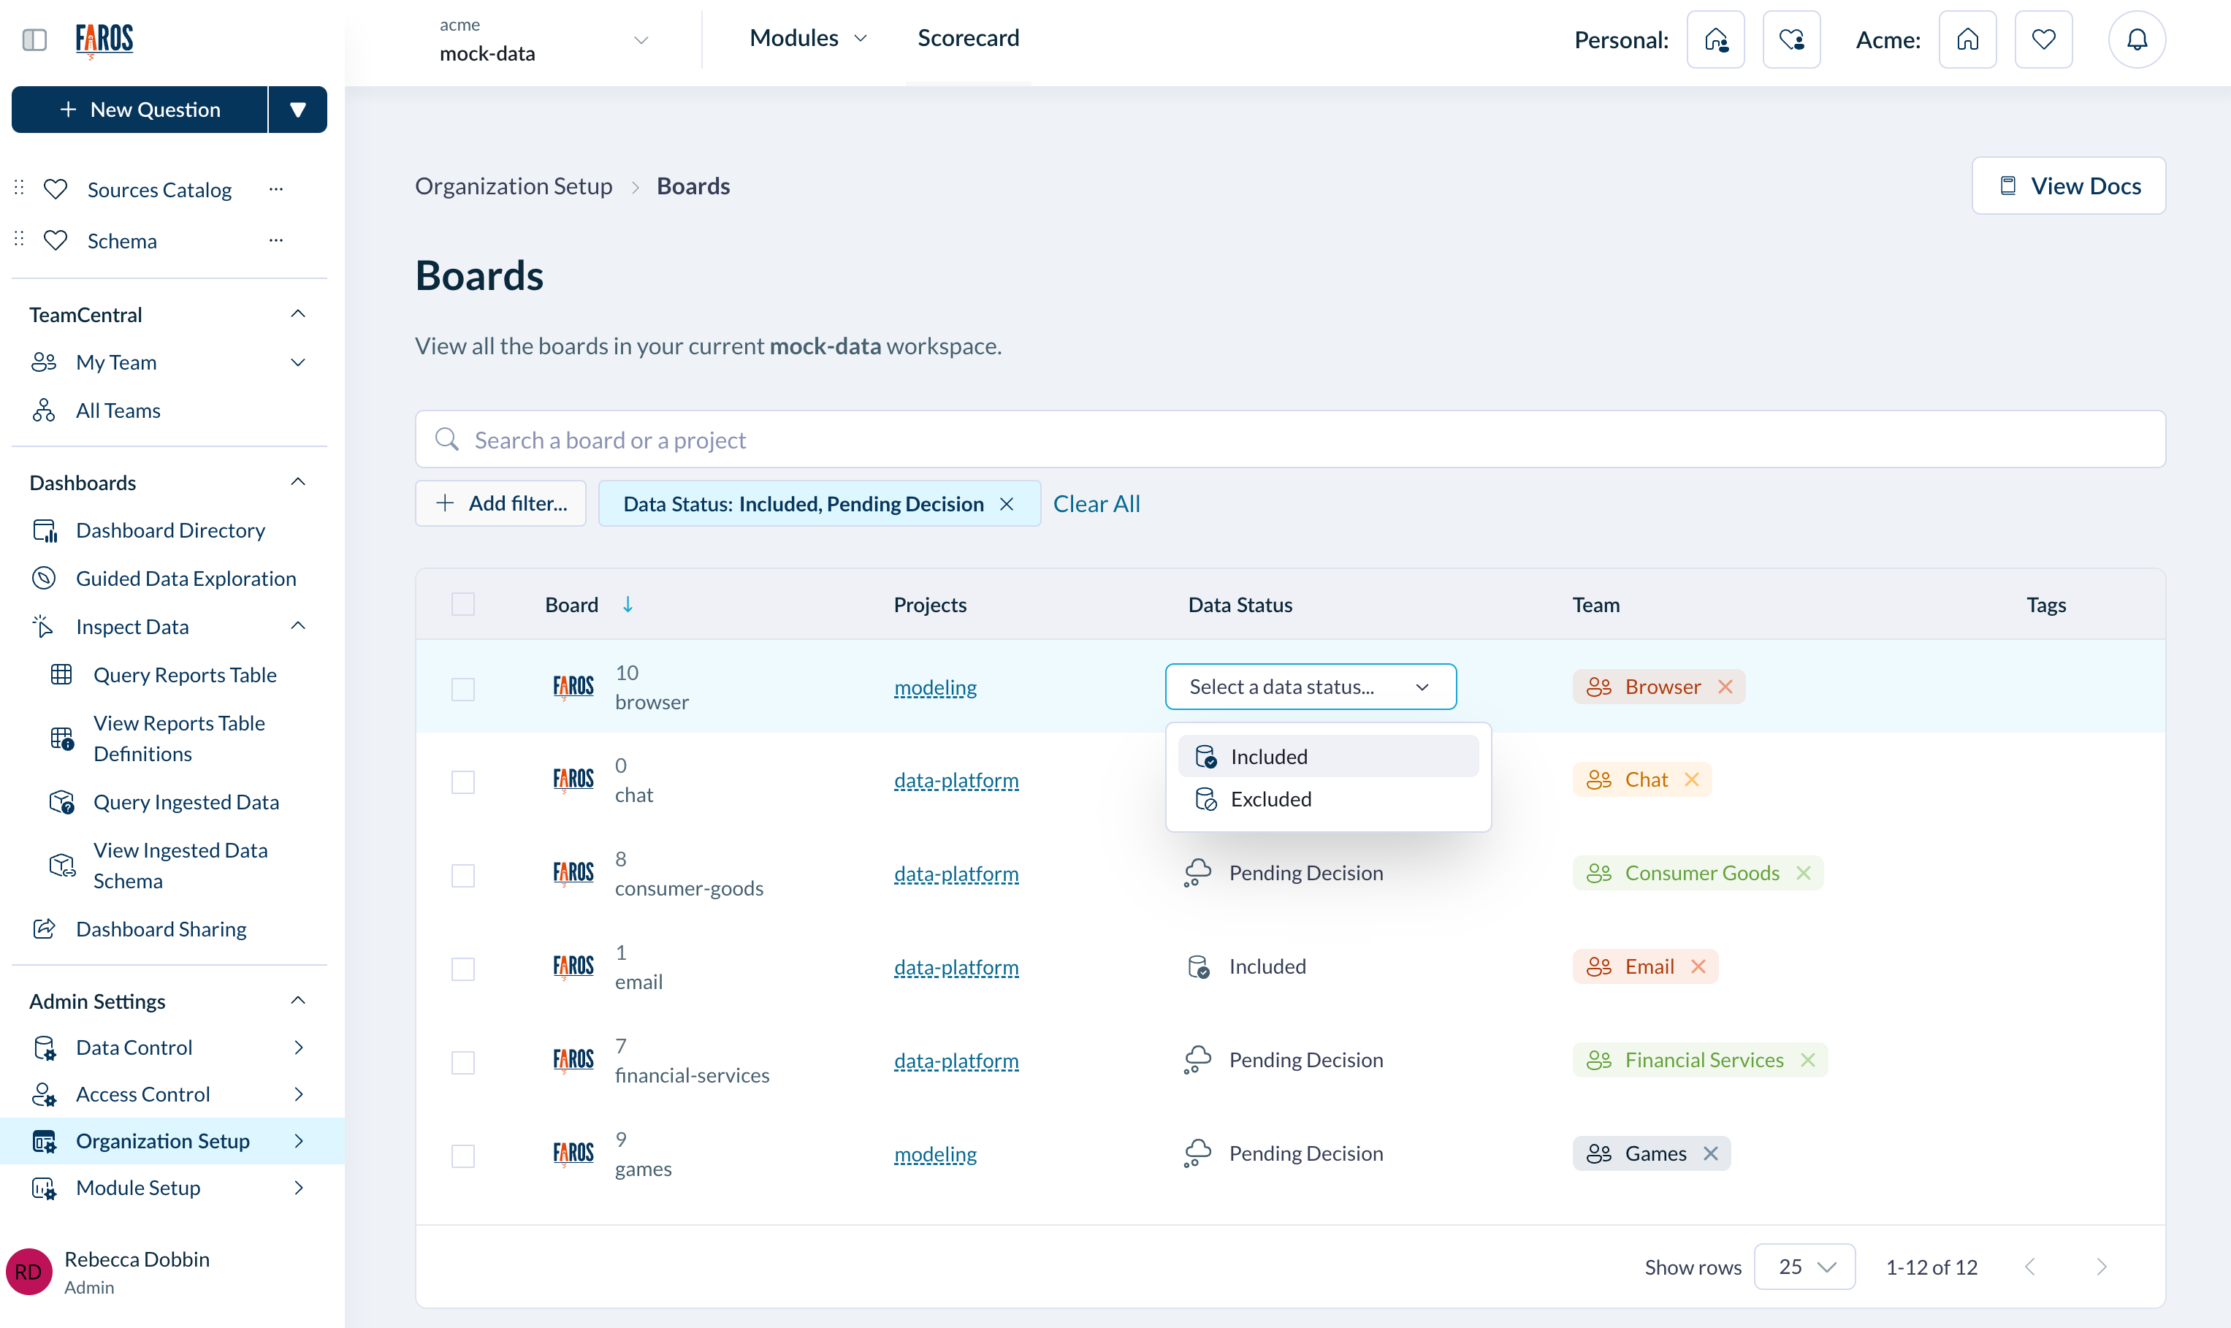
Task: Click Included status icon for email row
Action: [x=1198, y=966]
